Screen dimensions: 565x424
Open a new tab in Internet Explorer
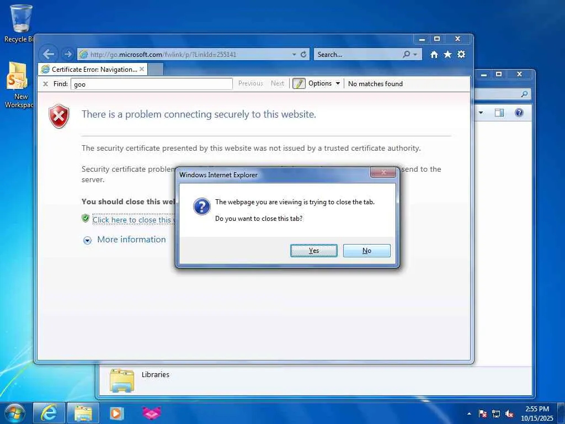click(155, 69)
